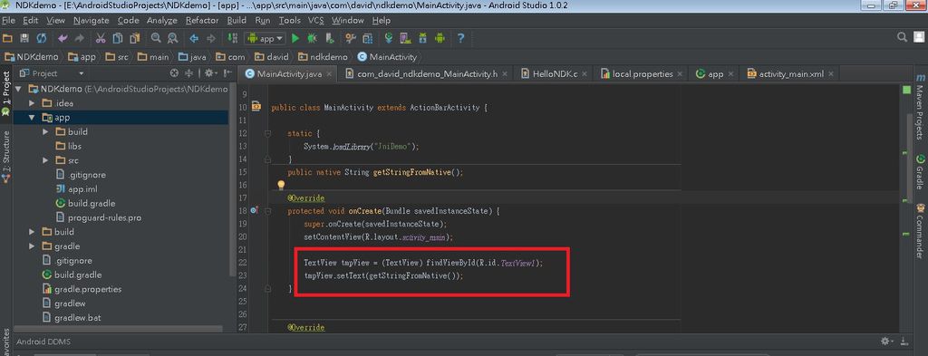This screenshot has width=928, height=356.
Task: Expand the src folder under app
Action: pos(45,160)
